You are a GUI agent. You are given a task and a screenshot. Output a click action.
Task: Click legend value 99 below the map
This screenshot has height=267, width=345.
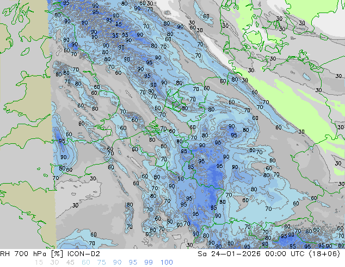[149, 263]
